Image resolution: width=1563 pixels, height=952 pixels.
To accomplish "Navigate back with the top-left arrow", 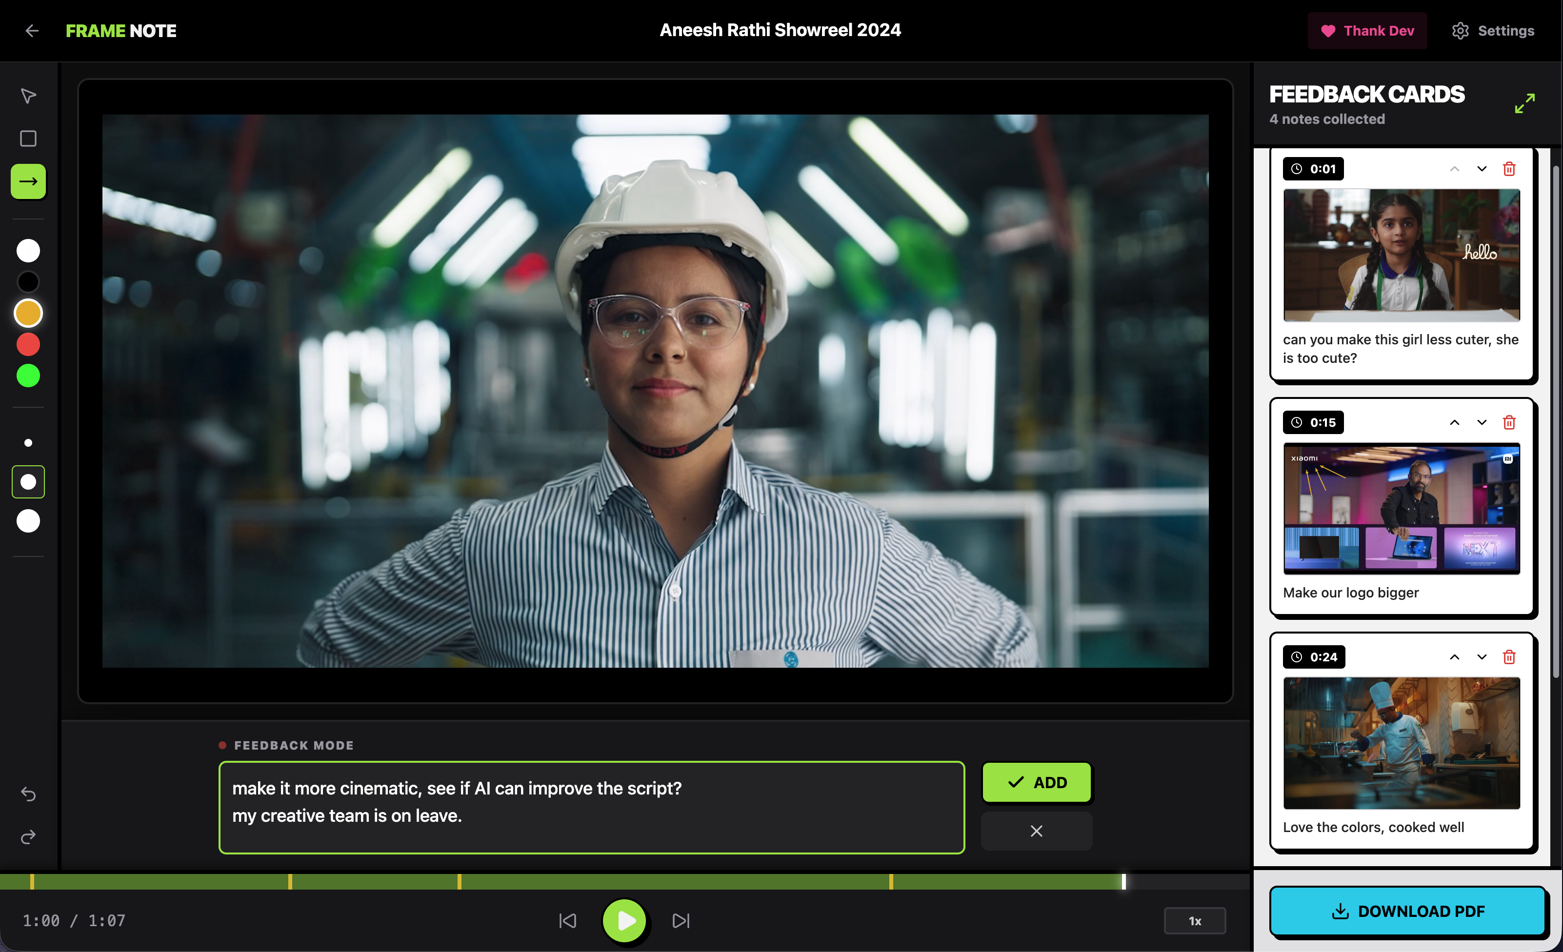I will coord(31,30).
